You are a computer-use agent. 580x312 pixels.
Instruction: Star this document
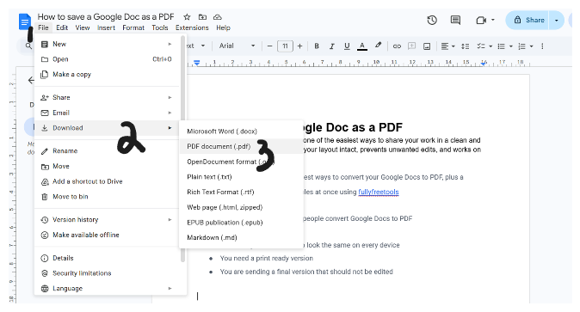pos(188,17)
